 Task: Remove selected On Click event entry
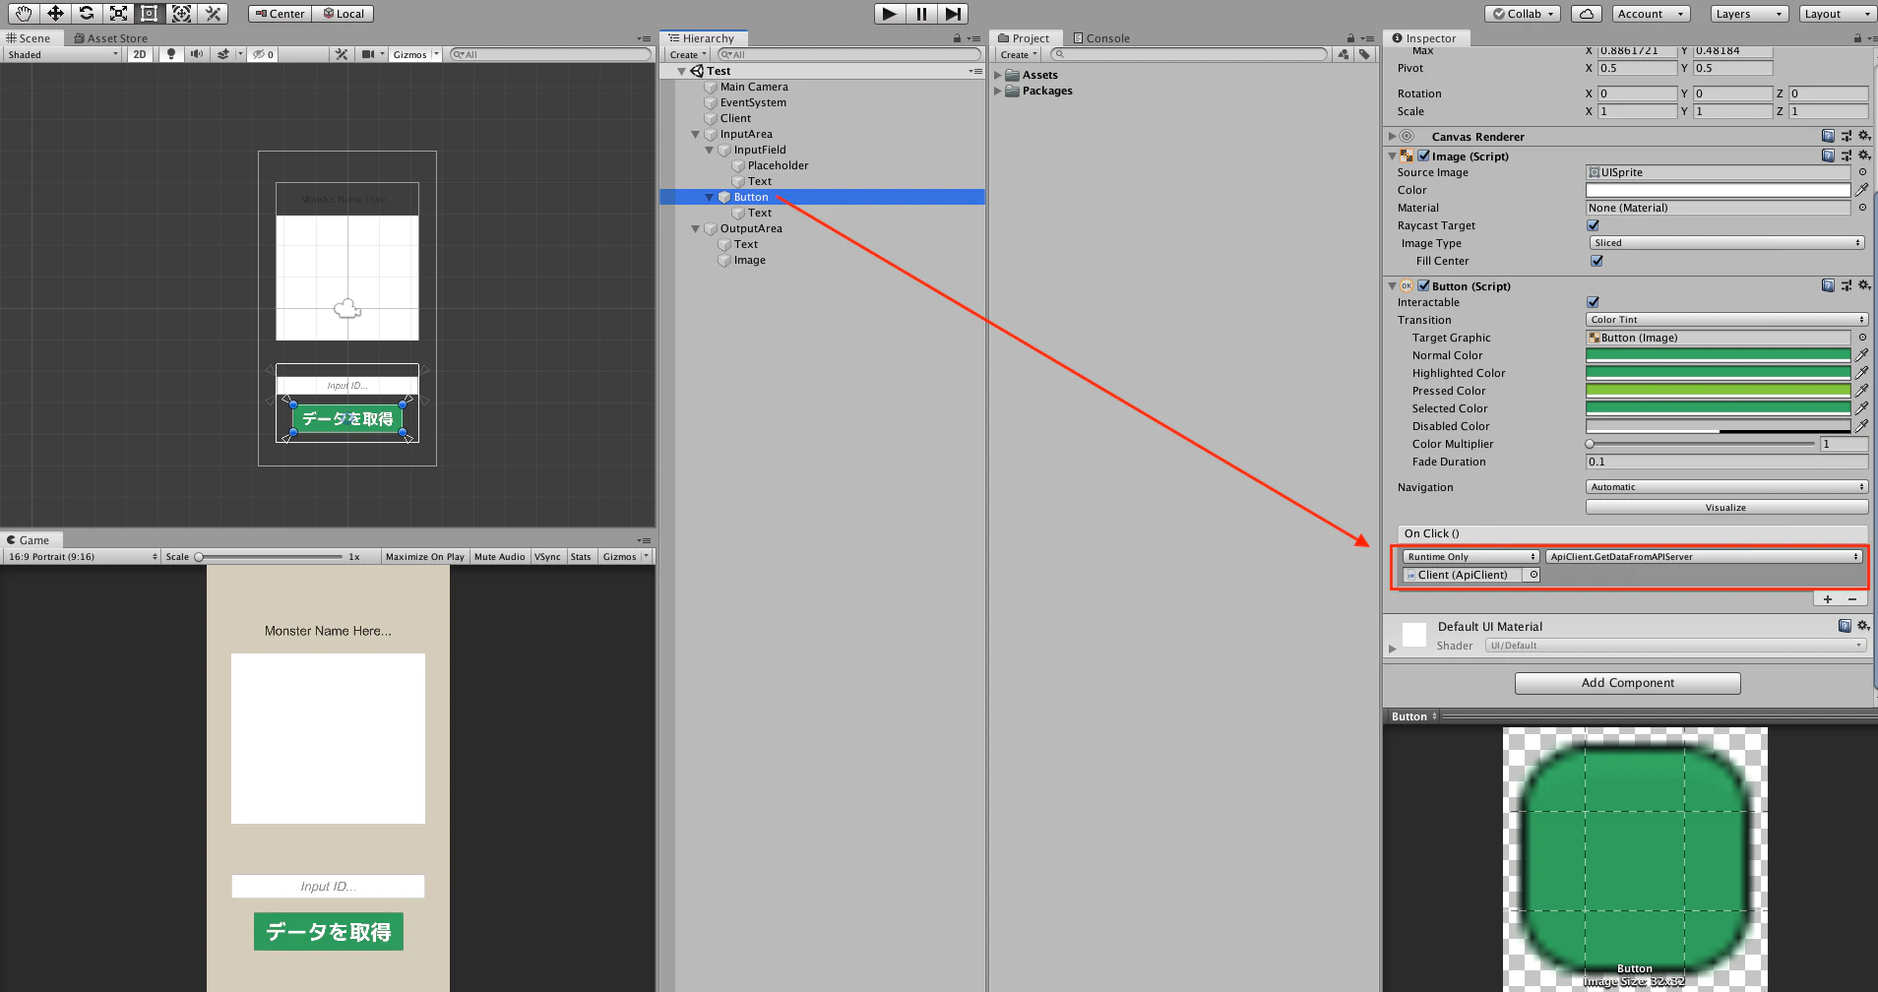coord(1852,599)
